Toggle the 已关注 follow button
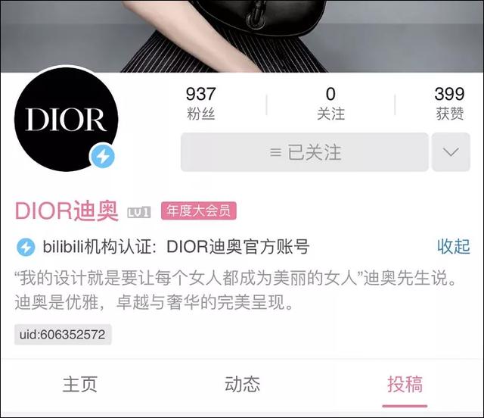Viewport: 484px width, 418px height. [305, 152]
